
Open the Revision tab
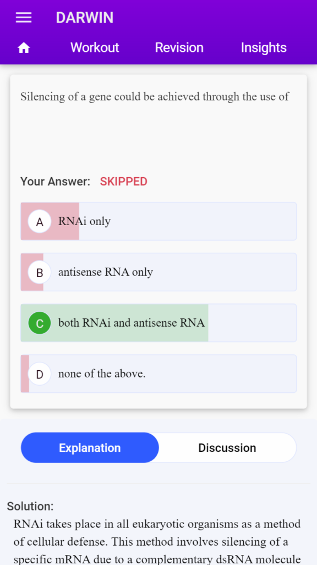[179, 47]
